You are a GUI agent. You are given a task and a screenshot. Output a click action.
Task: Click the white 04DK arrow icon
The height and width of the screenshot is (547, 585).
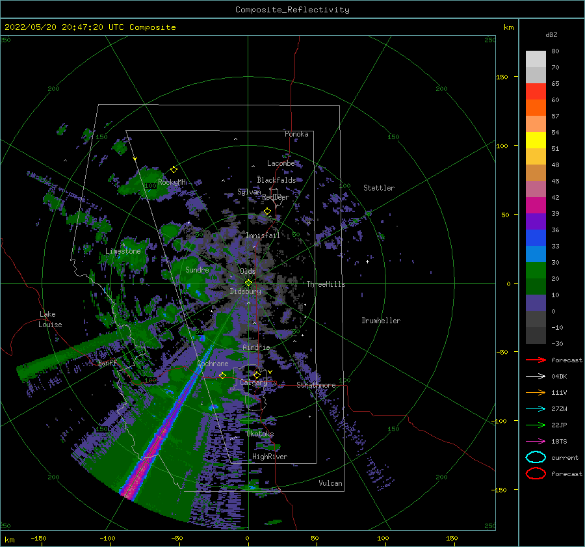tap(536, 377)
